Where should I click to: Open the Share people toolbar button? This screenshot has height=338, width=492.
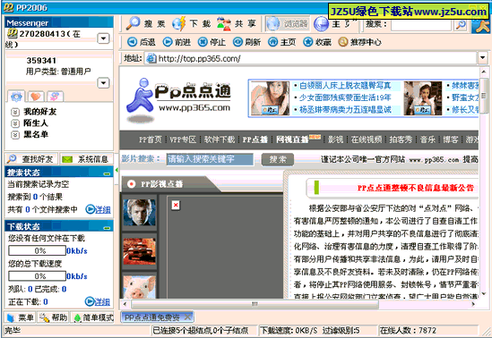[x=237, y=24]
